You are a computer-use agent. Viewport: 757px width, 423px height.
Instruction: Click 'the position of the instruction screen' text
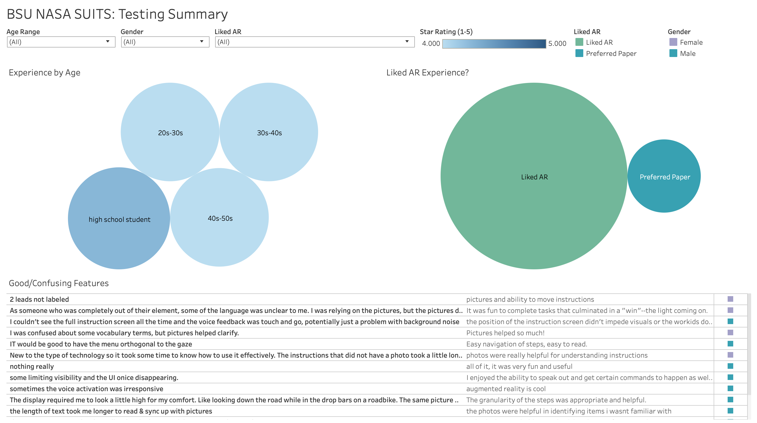(589, 322)
